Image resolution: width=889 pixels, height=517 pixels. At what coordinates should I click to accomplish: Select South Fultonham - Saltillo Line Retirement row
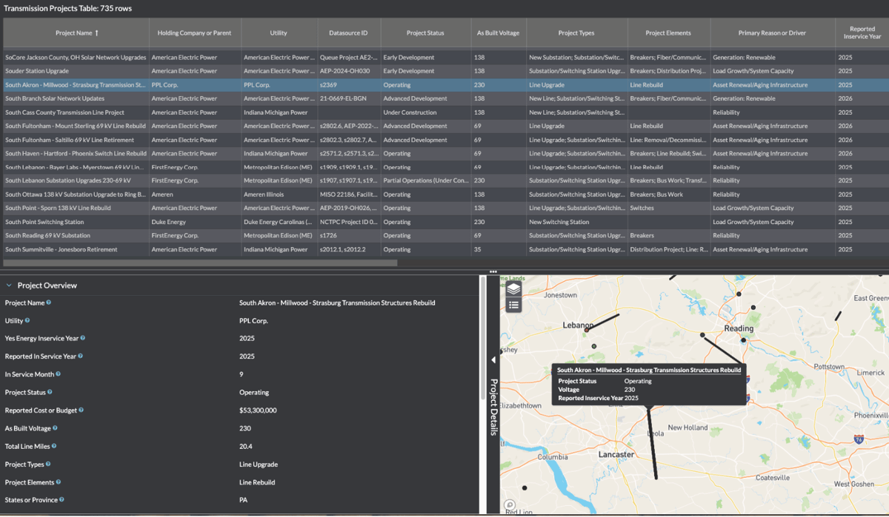click(x=444, y=140)
